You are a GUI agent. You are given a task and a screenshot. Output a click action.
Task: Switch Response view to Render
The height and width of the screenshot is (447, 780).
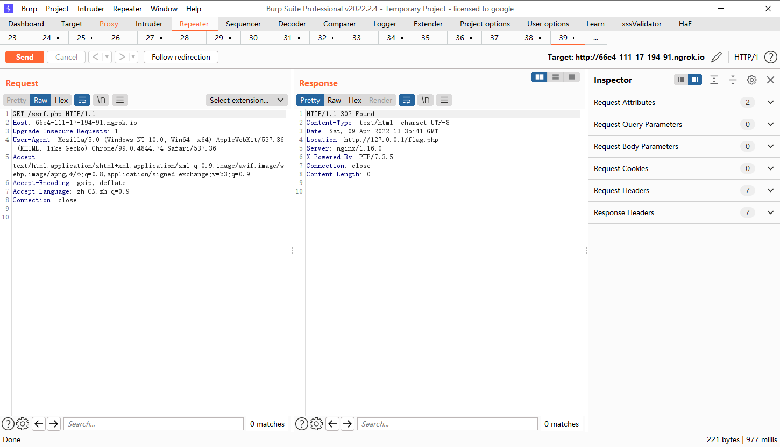[x=381, y=100]
